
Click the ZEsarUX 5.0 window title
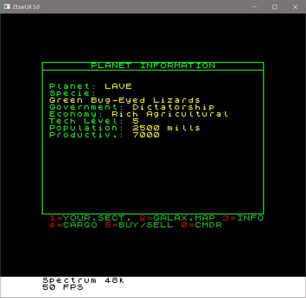click(x=26, y=7)
